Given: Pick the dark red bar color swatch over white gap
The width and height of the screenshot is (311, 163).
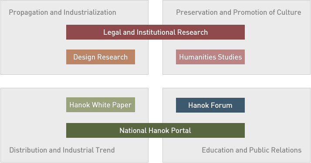Looking at the screenshot, I should [x=155, y=32].
